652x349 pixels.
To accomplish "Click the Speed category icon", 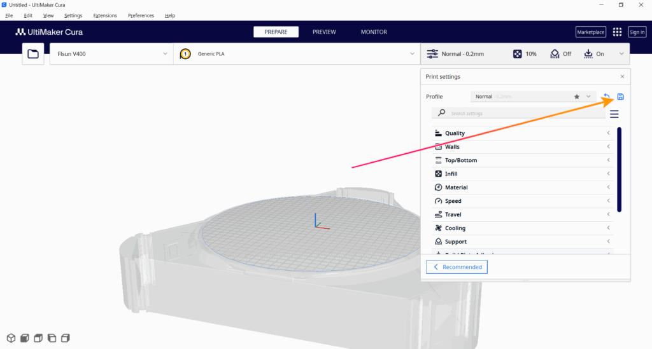I will pyautogui.click(x=438, y=201).
